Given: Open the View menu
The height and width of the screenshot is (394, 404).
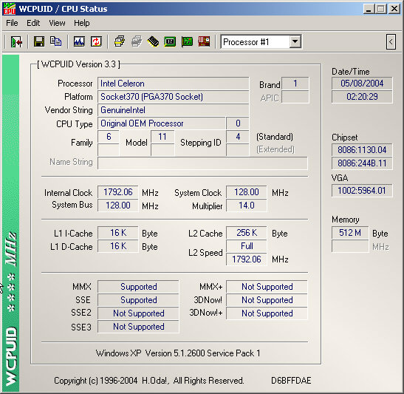Looking at the screenshot, I should pyautogui.click(x=57, y=23).
